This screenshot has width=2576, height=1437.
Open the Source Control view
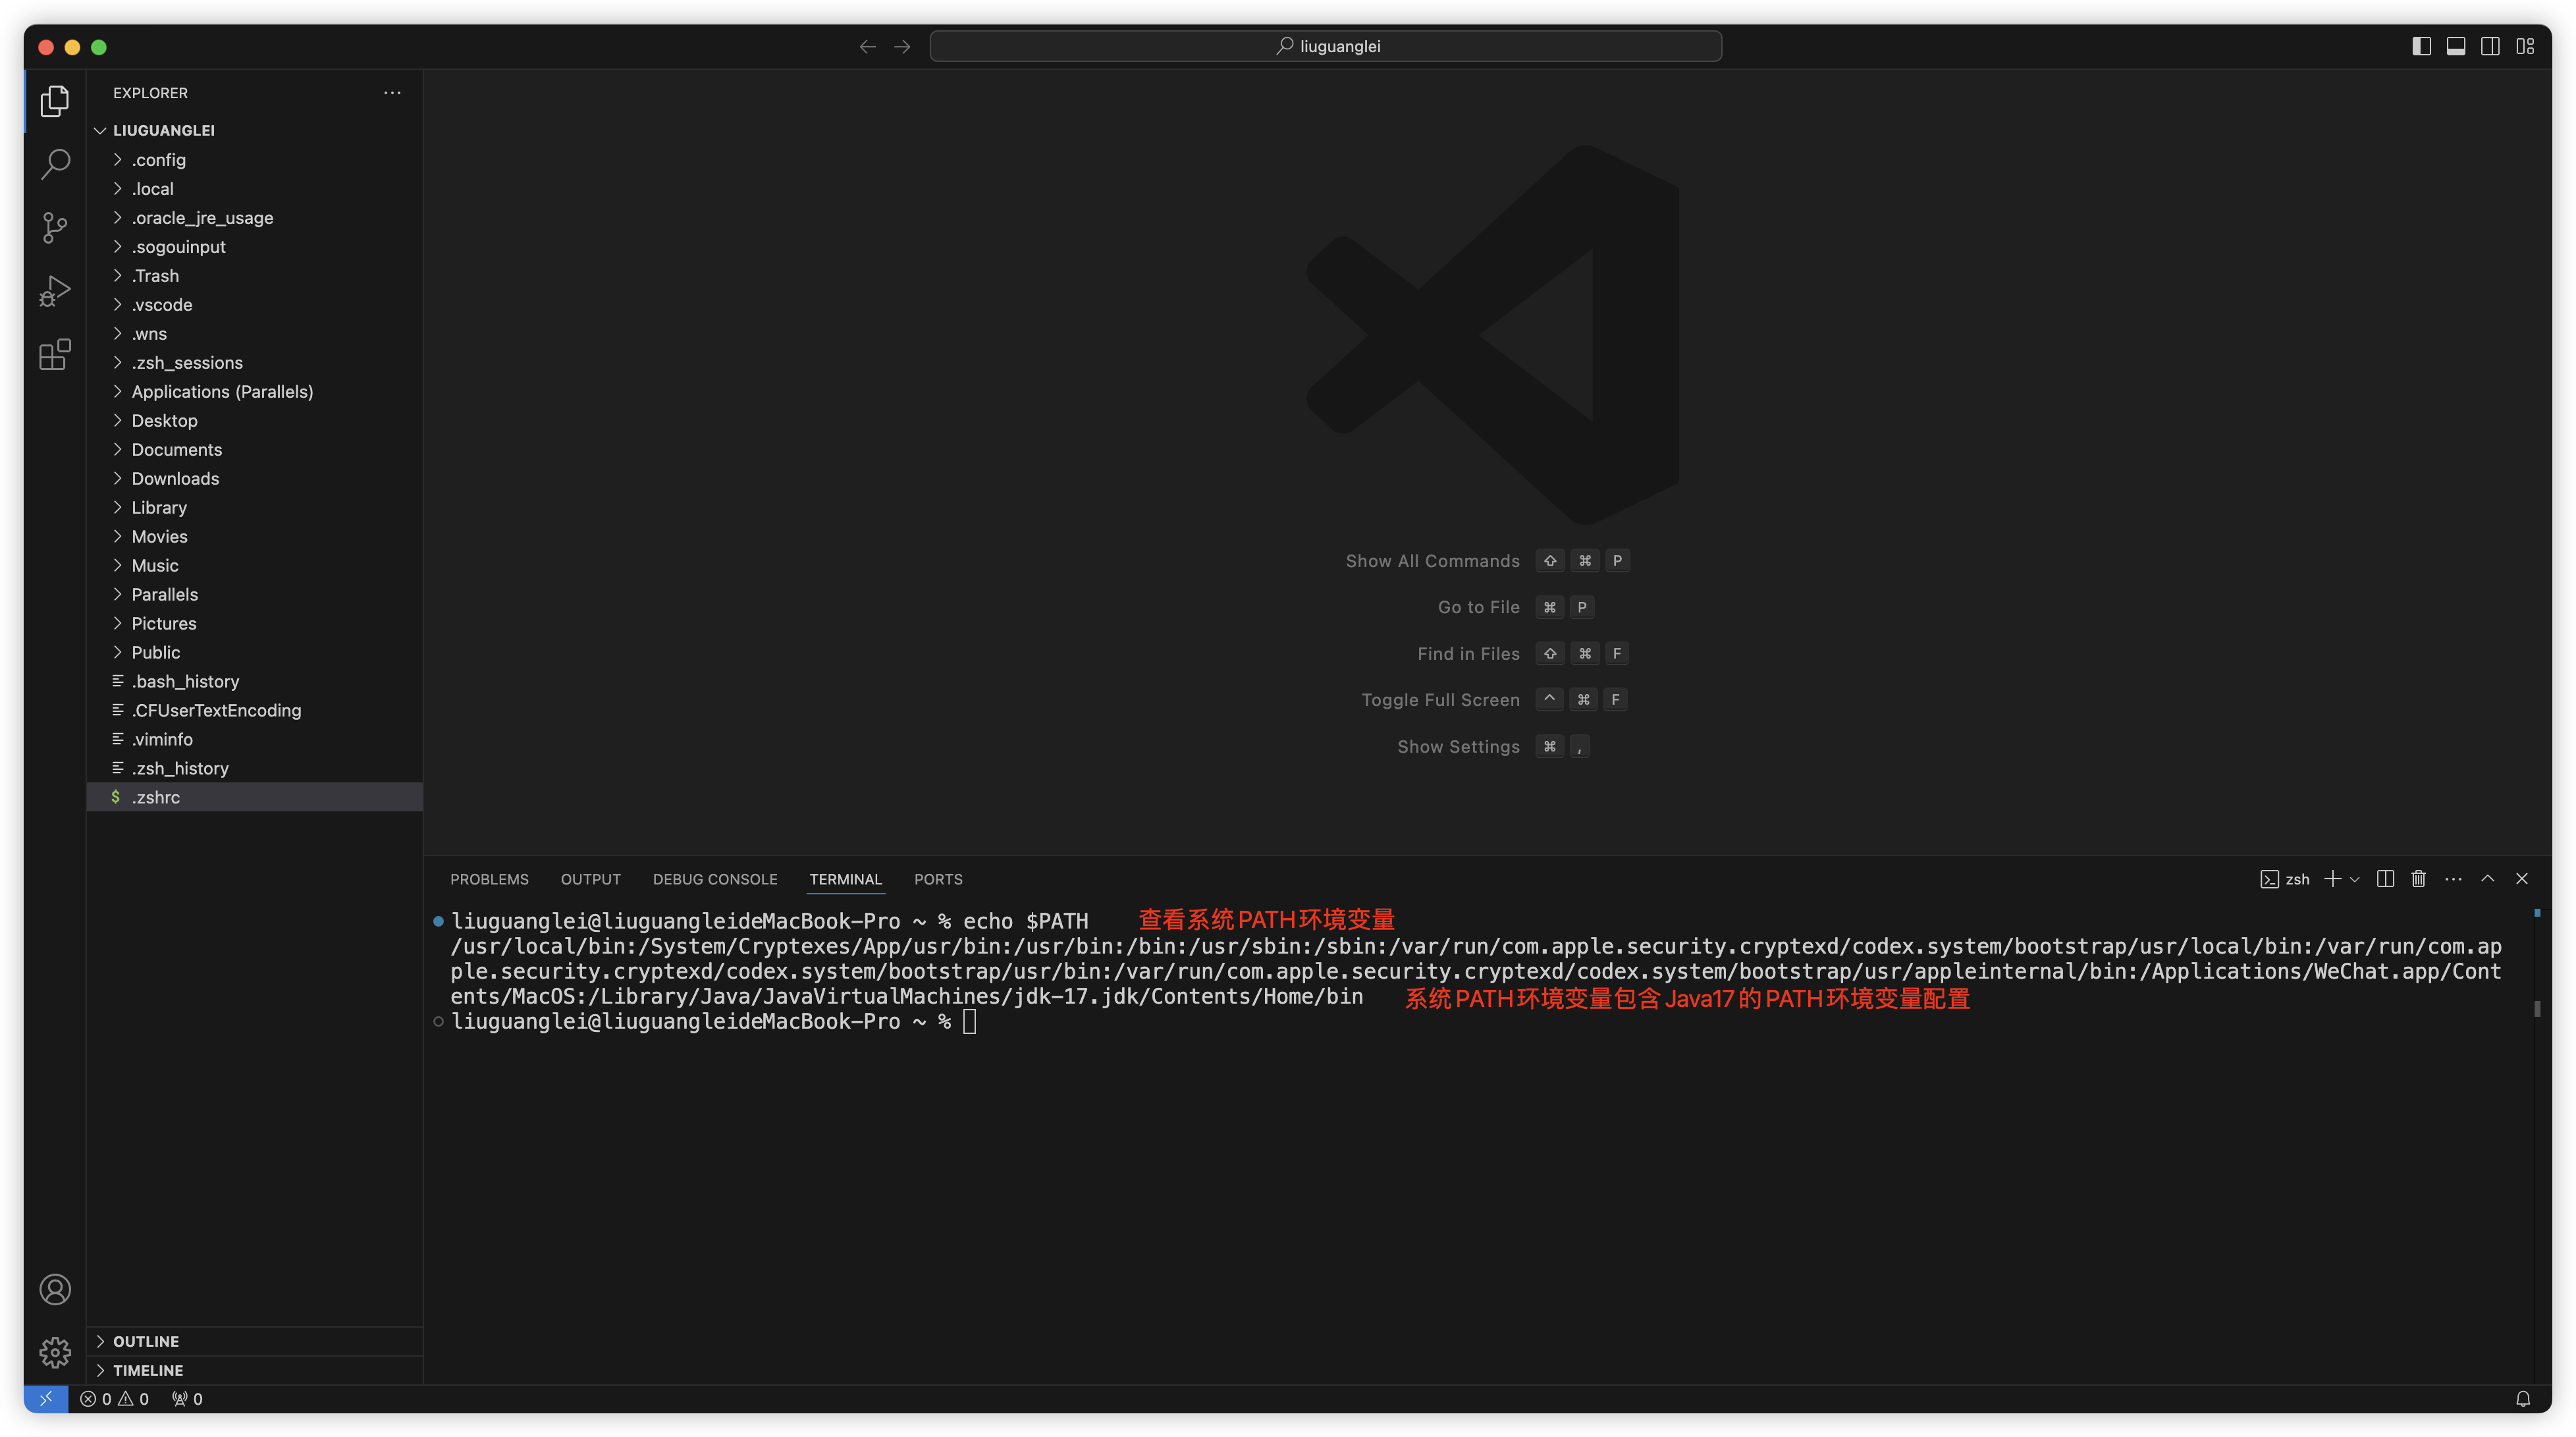click(x=55, y=227)
